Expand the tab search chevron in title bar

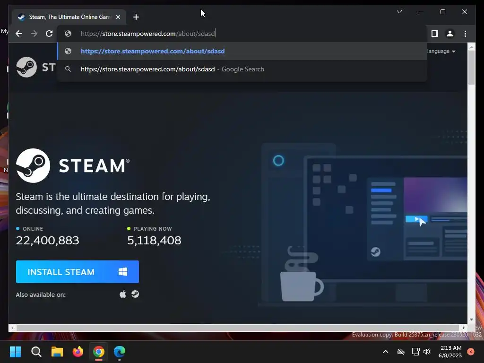(x=399, y=12)
